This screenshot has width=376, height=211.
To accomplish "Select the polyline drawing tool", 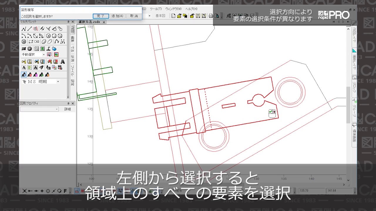I will click(24, 29).
